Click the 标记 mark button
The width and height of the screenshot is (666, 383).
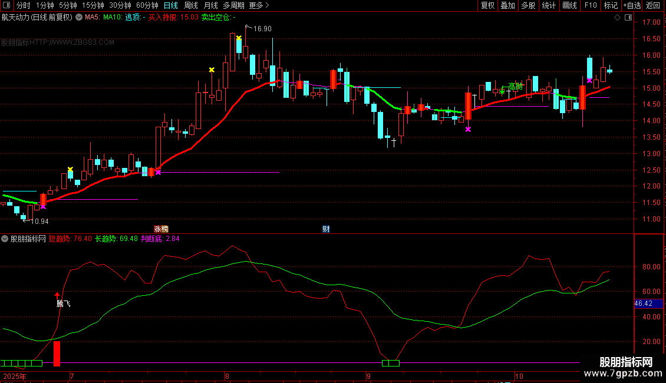click(x=611, y=5)
